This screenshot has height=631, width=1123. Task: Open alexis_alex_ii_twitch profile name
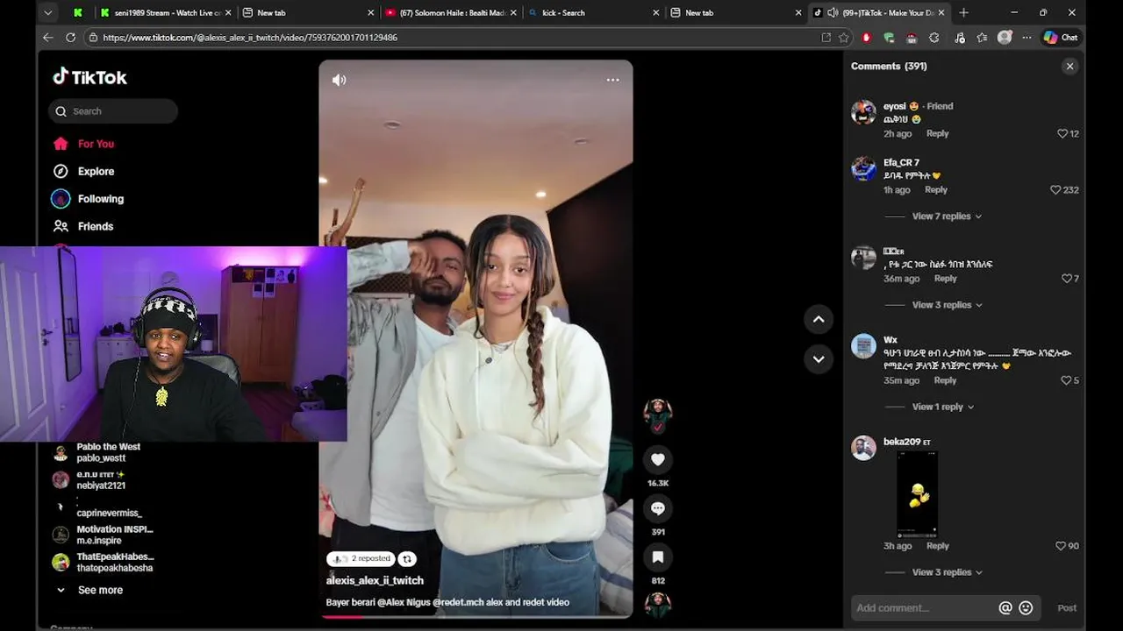[375, 581]
